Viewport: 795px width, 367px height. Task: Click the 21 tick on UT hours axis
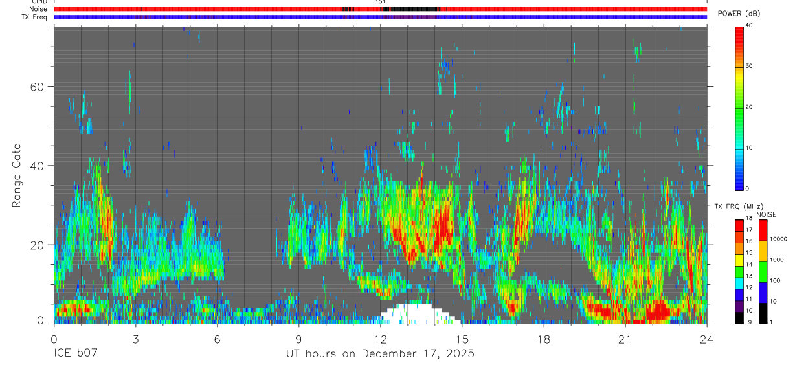click(625, 339)
